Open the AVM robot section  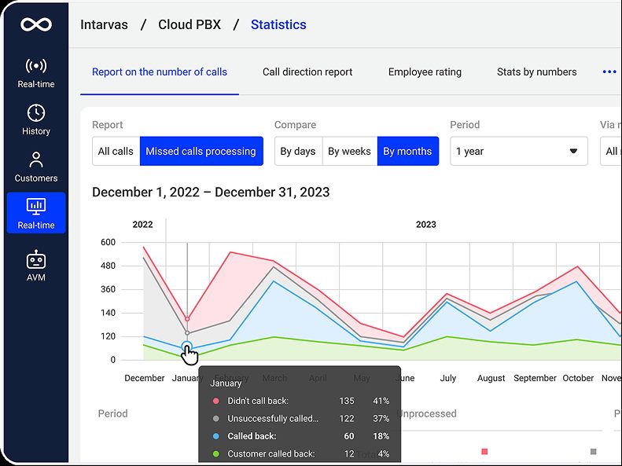pos(36,266)
